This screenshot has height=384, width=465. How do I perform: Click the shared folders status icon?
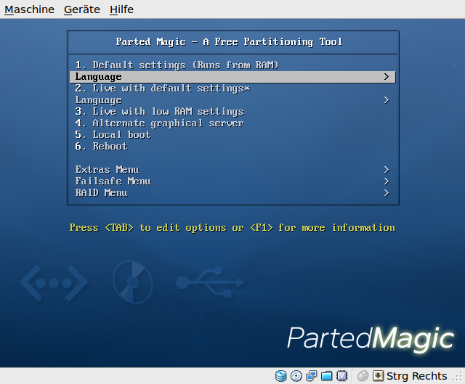[x=327, y=376]
